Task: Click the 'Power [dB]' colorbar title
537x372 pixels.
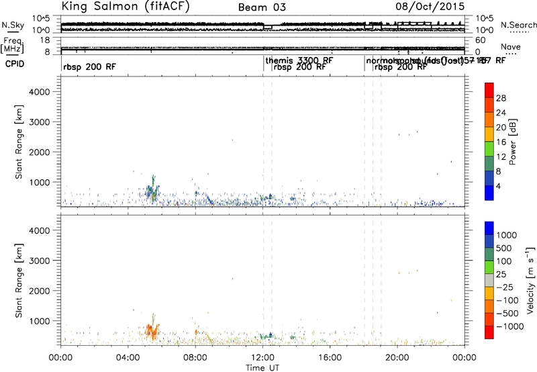Action: click(512, 142)
